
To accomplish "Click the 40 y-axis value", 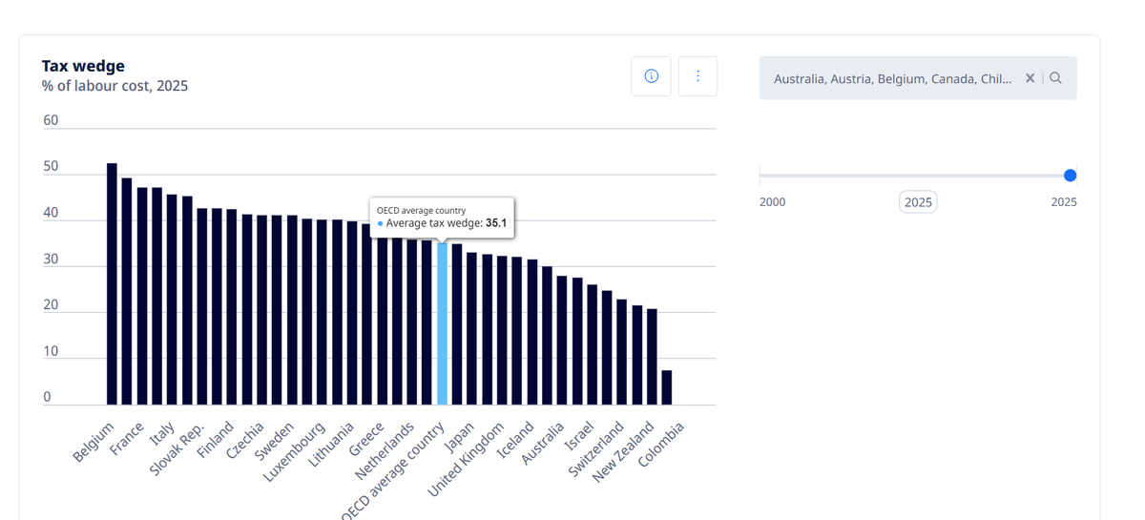I will (51, 213).
